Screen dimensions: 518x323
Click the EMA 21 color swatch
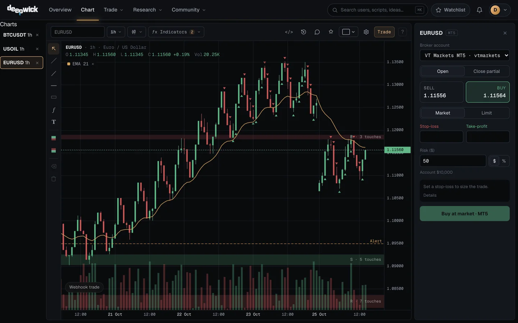69,64
